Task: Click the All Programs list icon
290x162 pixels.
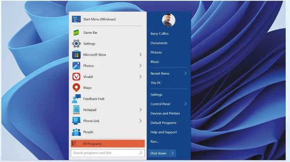Action: tap(74, 144)
